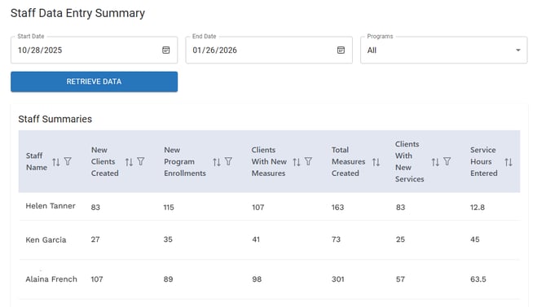This screenshot has height=307, width=546.
Task: Click Helen Tanner's 12.8 service hours cell
Action: tap(478, 208)
